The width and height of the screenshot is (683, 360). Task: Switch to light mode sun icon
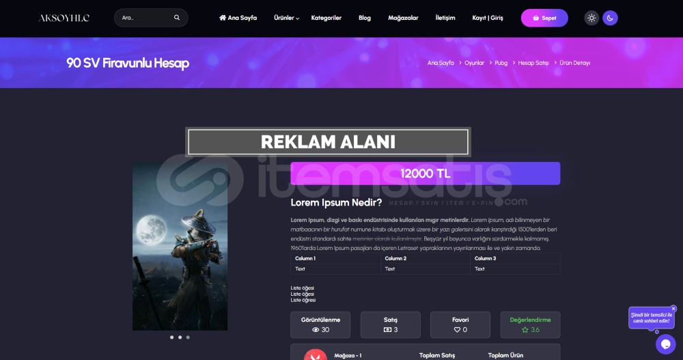tap(591, 18)
